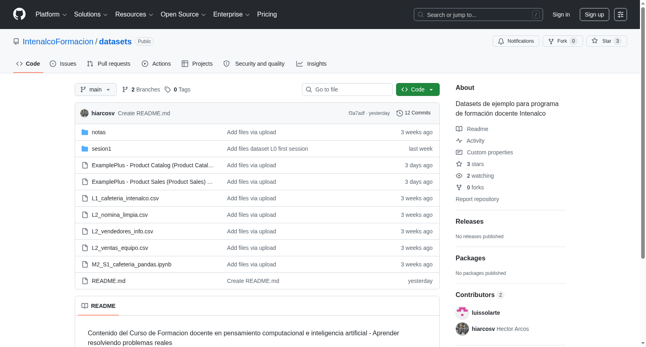The height and width of the screenshot is (347, 646).
Task: Click the history clock icon by 12 Commits
Action: (x=400, y=113)
